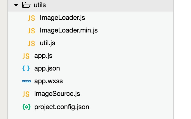Viewport: 191px width, 119px height.
Task: Click the JS icon of ImageLoader.min.js
Action: tap(32, 31)
